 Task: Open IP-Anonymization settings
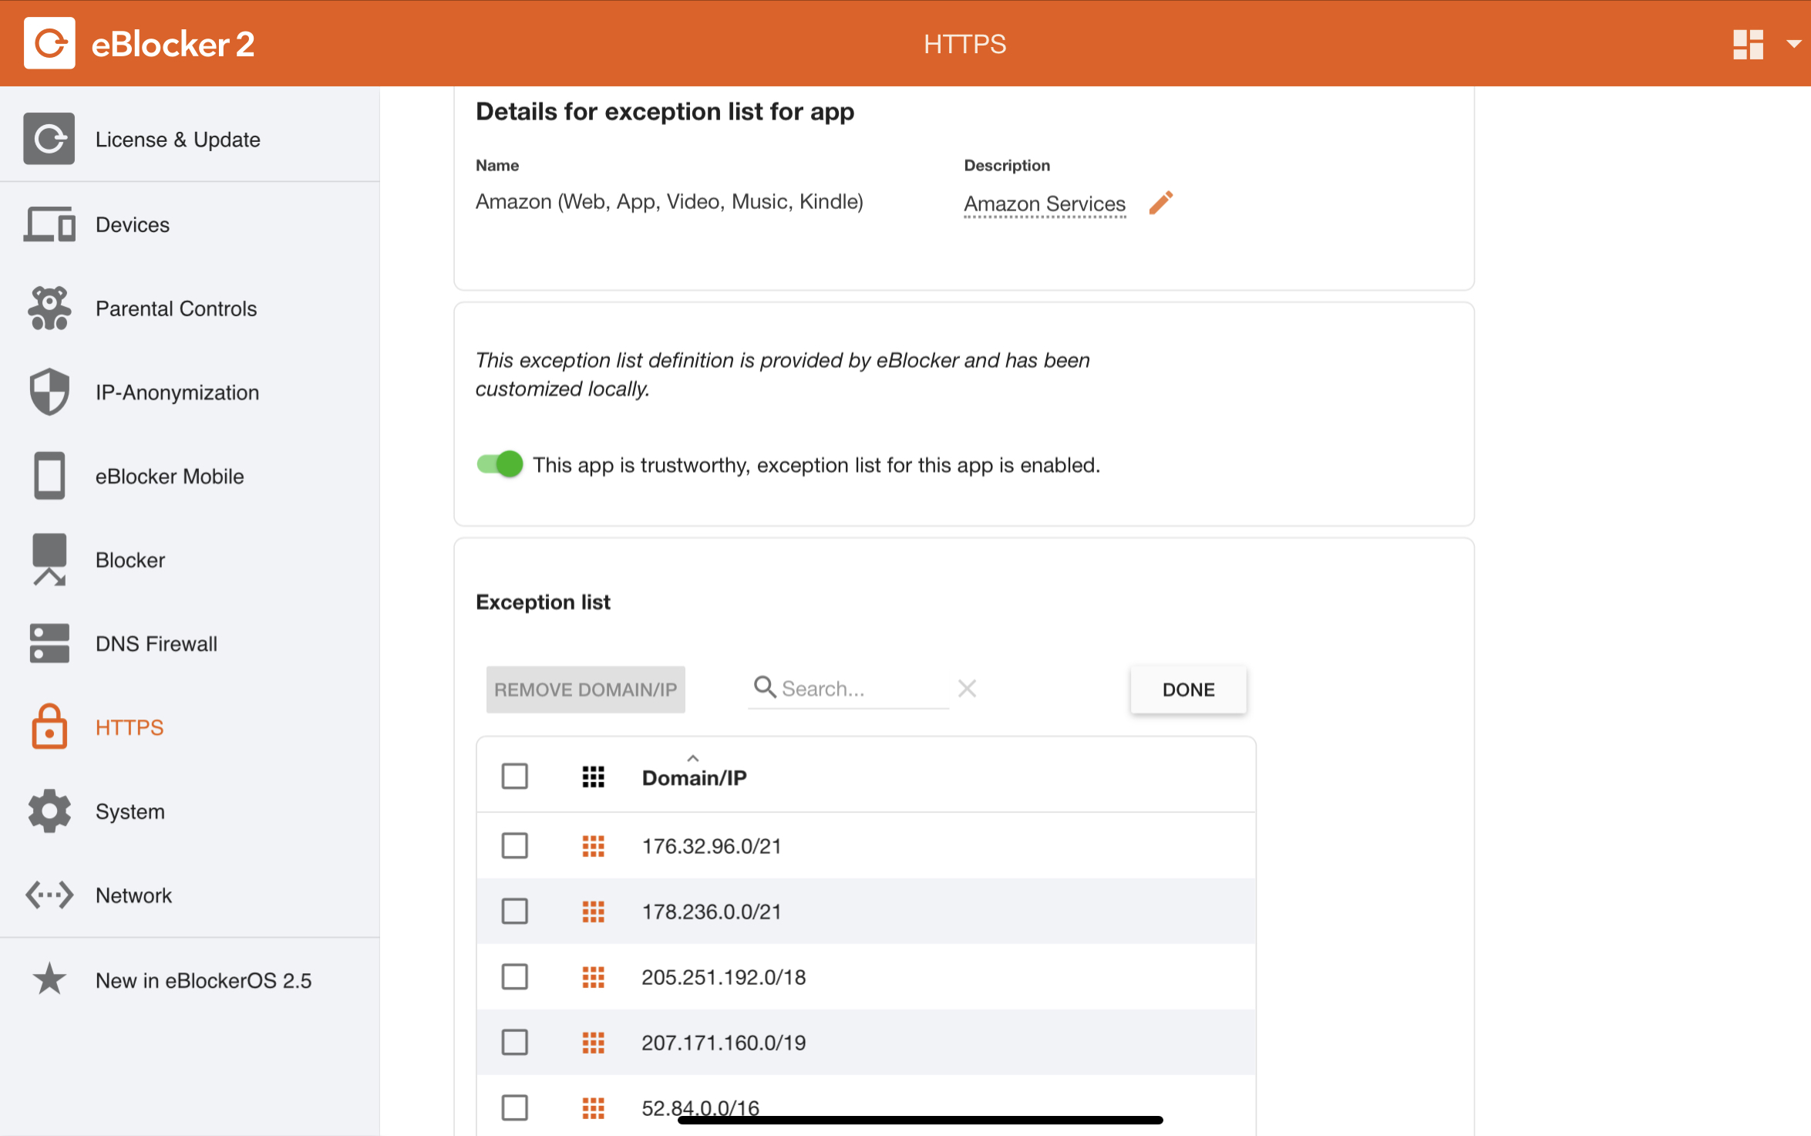177,393
